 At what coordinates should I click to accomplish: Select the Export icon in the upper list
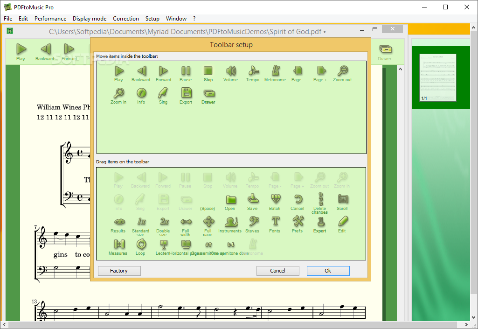click(186, 93)
